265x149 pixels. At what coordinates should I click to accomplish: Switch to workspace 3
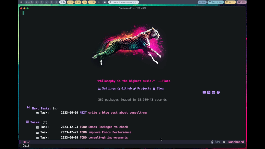pyautogui.click(x=42, y=2)
